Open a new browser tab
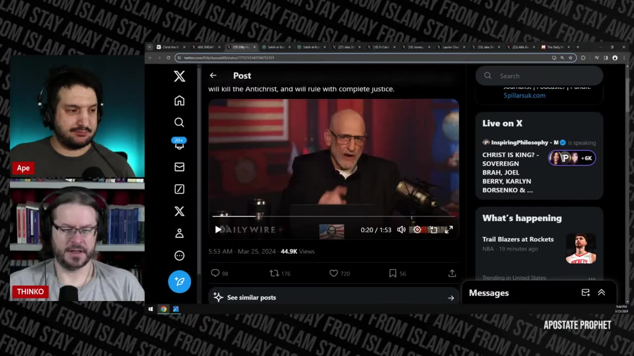The width and height of the screenshot is (634, 356). [x=578, y=47]
